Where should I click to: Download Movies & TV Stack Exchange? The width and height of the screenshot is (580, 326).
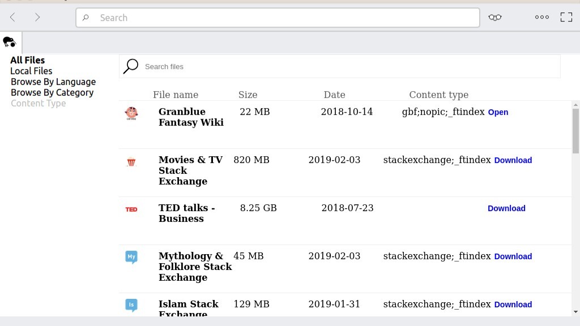(513, 160)
